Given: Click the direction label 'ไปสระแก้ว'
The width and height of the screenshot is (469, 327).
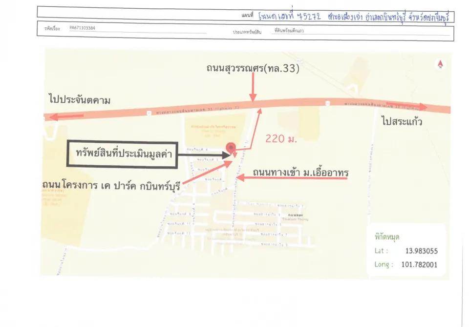Looking at the screenshot, I should 402,121.
